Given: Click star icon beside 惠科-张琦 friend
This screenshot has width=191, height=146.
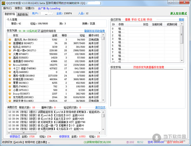Looking at the screenshot, I should coord(10,76).
